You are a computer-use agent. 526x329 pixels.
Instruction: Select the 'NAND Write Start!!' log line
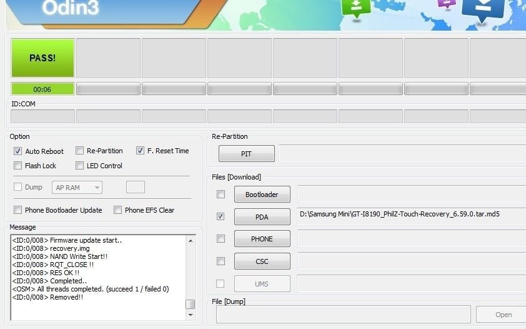[60, 256]
